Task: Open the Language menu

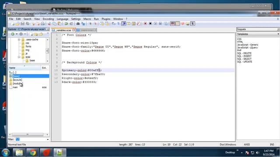Action: pos(63,19)
